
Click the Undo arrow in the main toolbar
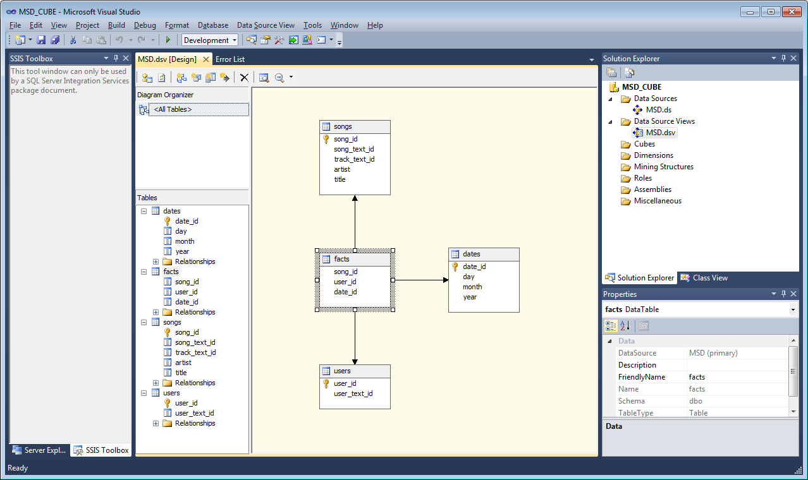119,40
